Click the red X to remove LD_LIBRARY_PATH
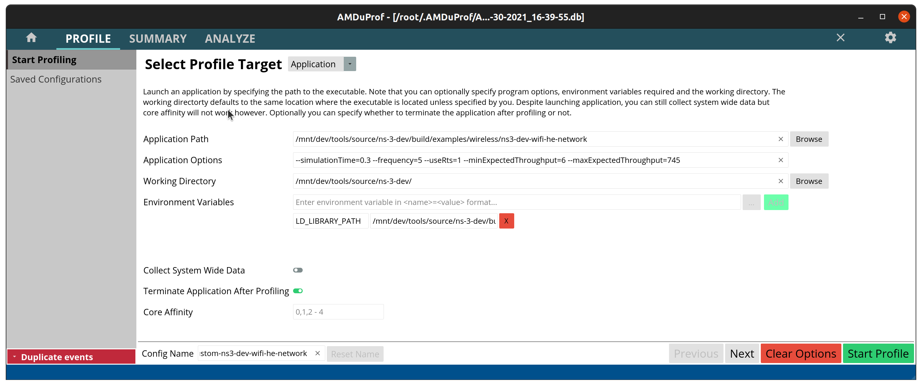 tap(506, 221)
